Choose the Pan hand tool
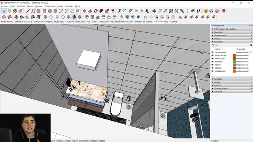 pyautogui.click(x=160, y=11)
